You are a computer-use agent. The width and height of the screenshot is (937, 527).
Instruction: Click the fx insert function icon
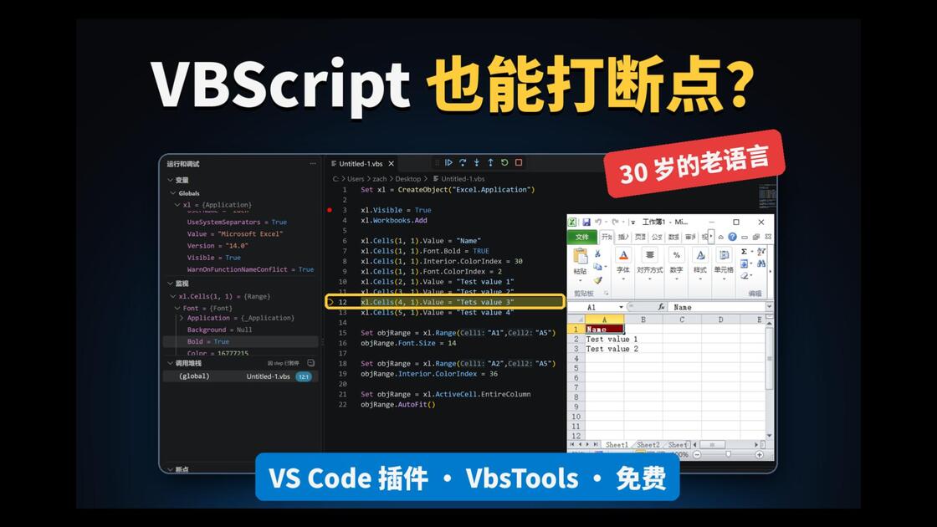tap(661, 307)
